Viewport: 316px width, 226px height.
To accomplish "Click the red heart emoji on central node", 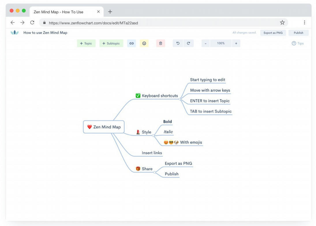I will (89, 127).
